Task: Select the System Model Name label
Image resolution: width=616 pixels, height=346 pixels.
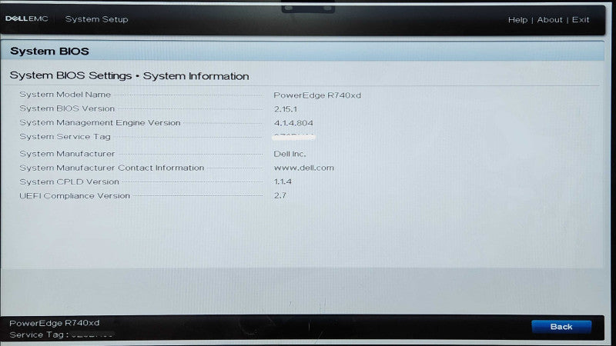Action: (65, 95)
